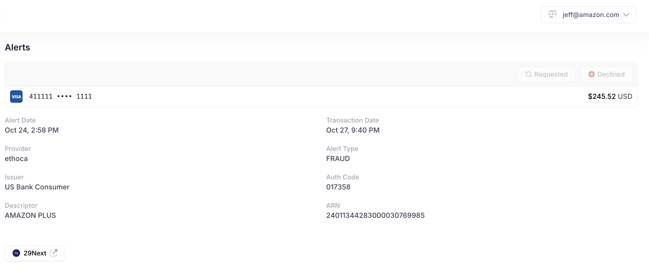Click the Oct 27 transaction date value
The image size is (649, 273).
(x=353, y=130)
